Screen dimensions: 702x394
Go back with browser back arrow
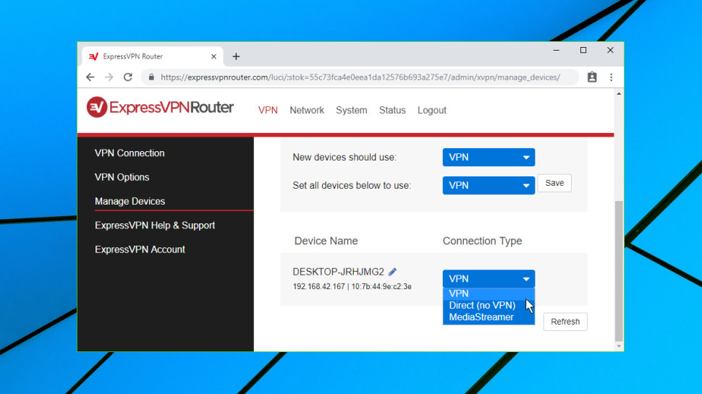pyautogui.click(x=90, y=77)
